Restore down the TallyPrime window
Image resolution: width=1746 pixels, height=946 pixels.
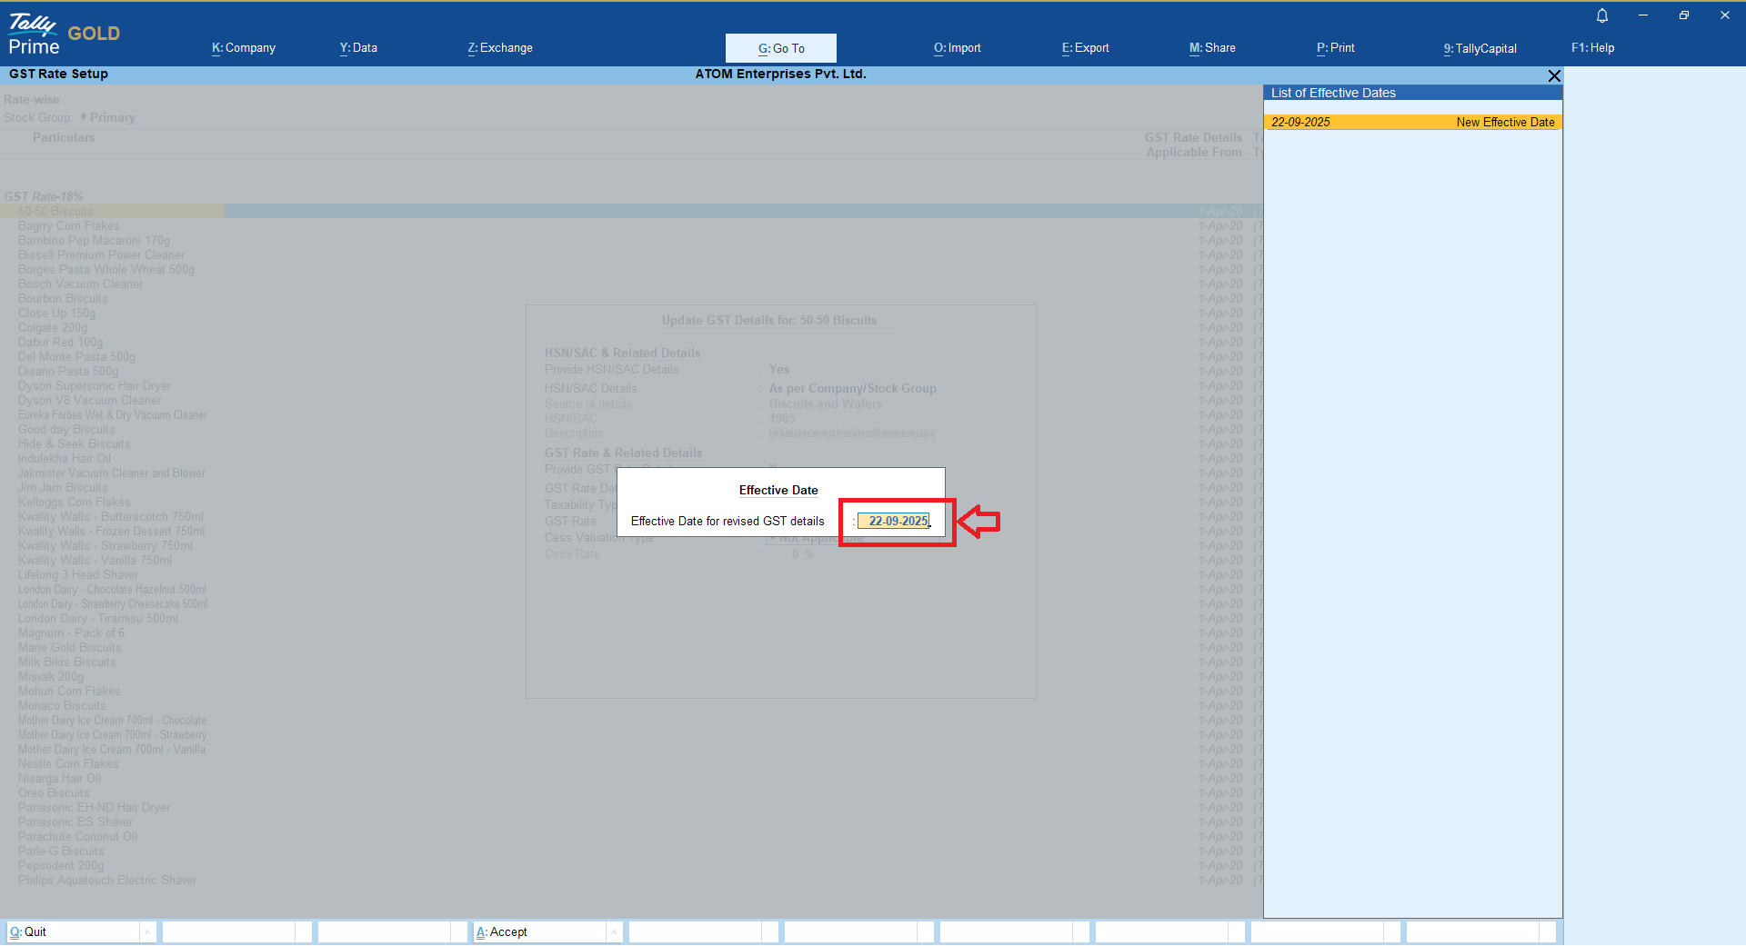pyautogui.click(x=1683, y=15)
